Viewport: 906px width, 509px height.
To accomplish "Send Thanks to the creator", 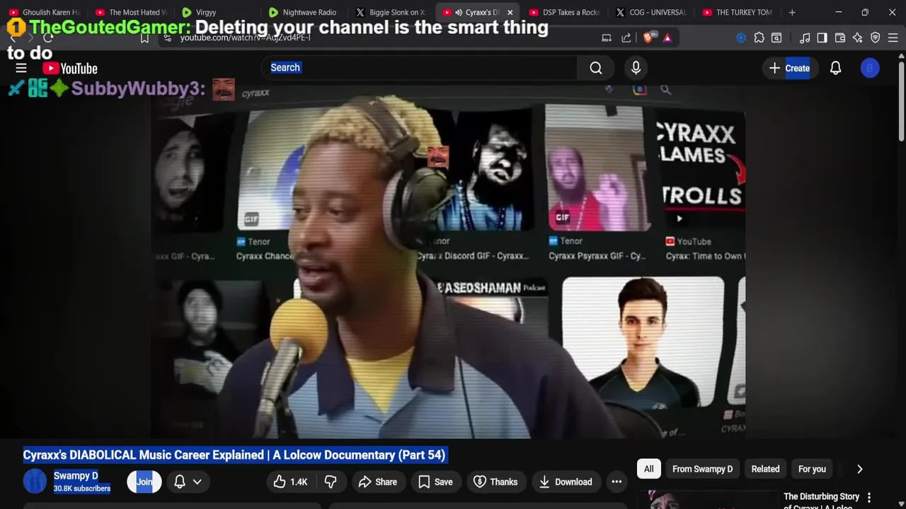I will (495, 481).
